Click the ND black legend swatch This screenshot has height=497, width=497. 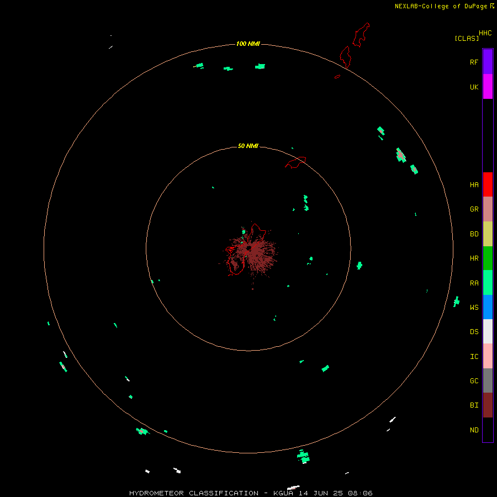point(488,430)
